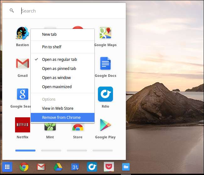The height and width of the screenshot is (175, 204).
Task: Launch Google Play from the launcher
Action: 105,125
